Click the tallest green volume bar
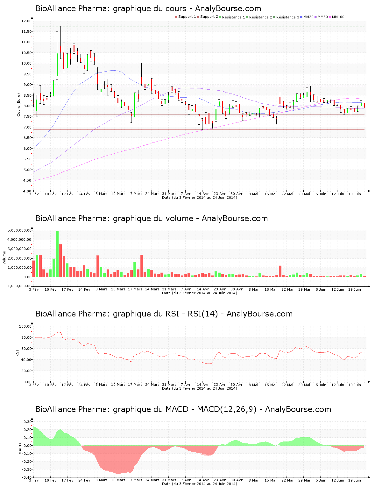Screen dimensions: 382x493 pyautogui.click(x=57, y=254)
